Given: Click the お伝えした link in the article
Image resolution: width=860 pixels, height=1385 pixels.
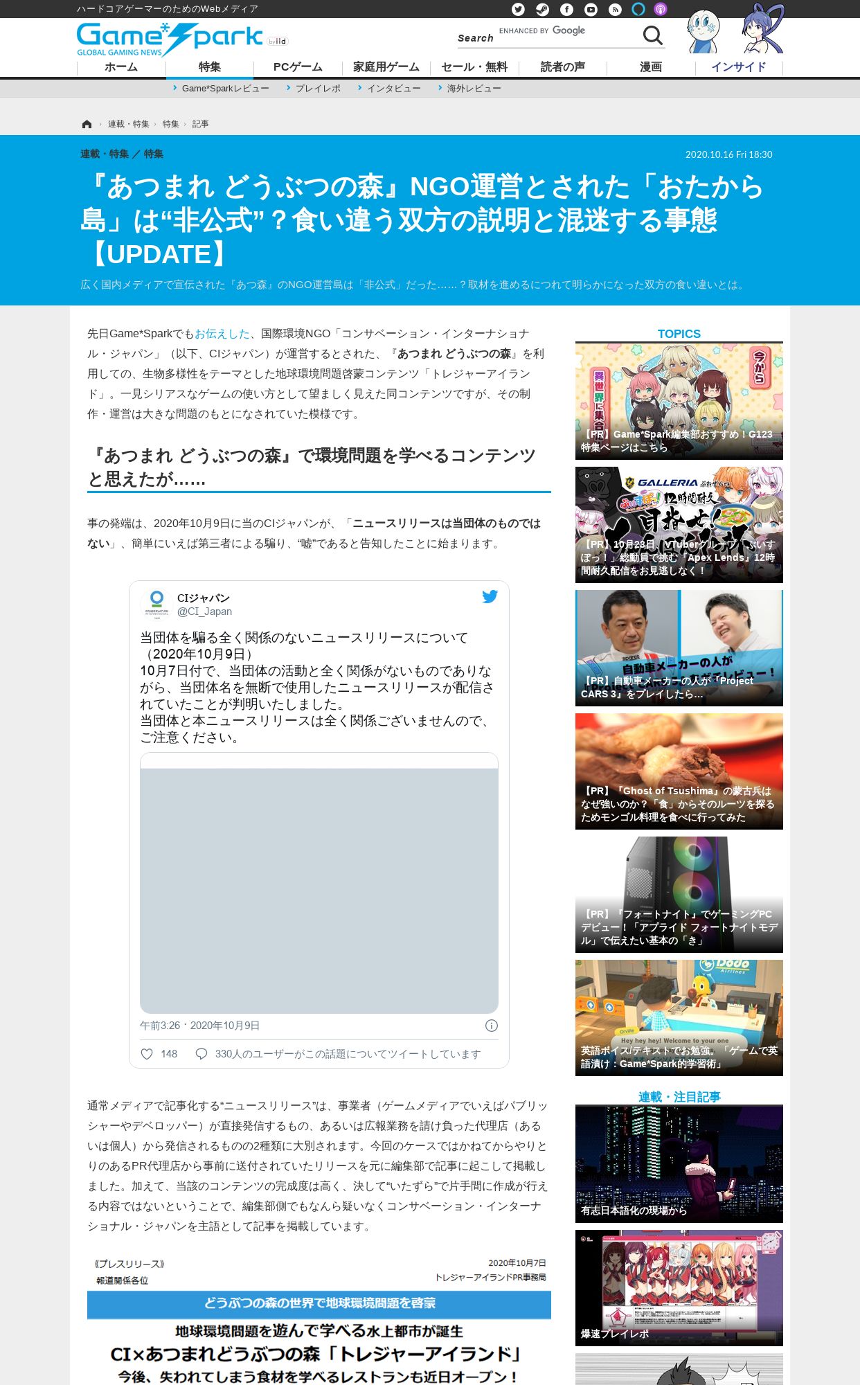Looking at the screenshot, I should 222,334.
